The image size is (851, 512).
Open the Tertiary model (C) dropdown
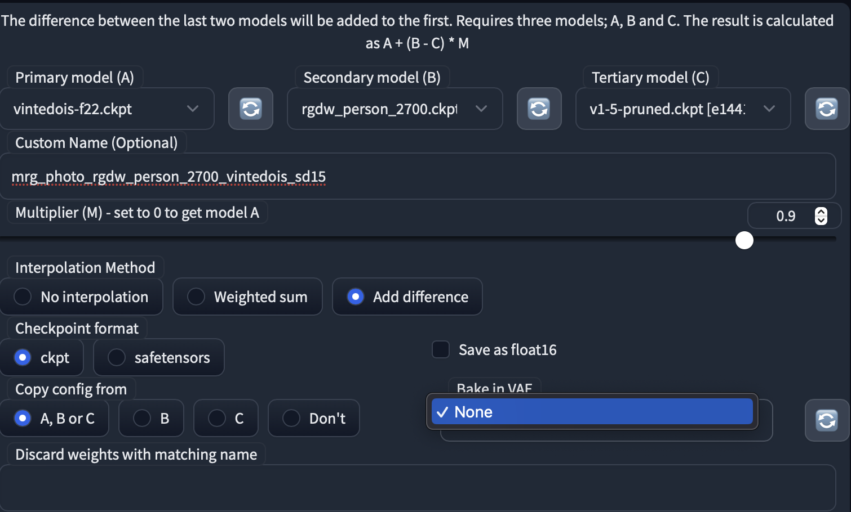point(682,109)
